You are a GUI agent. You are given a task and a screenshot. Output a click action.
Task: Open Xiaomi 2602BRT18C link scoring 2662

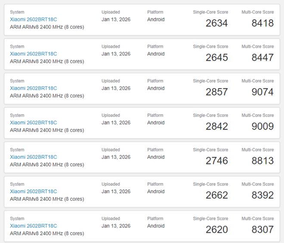[33, 192]
